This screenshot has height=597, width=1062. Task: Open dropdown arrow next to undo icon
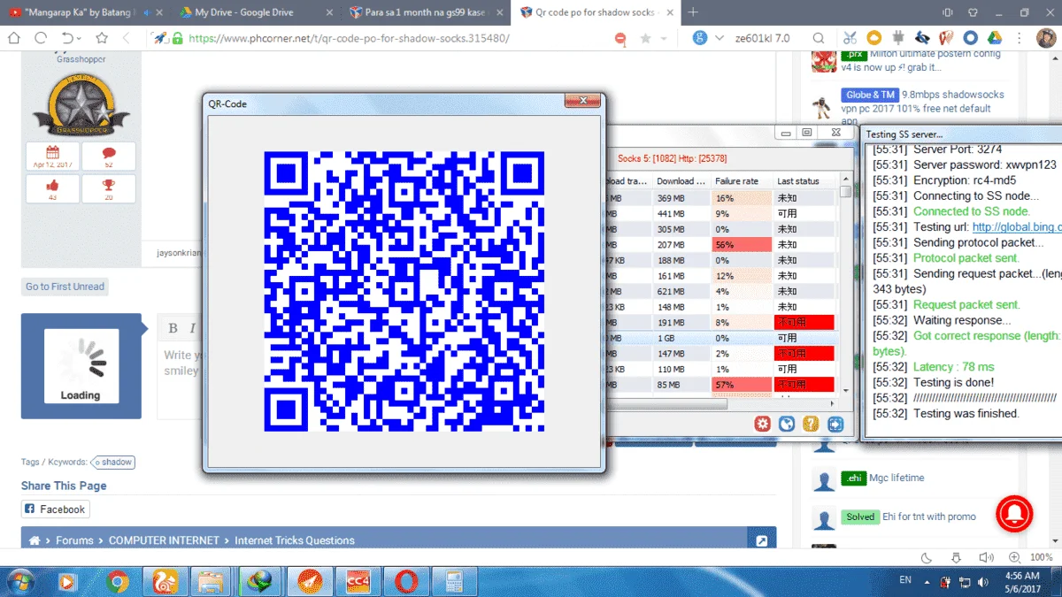click(x=80, y=39)
